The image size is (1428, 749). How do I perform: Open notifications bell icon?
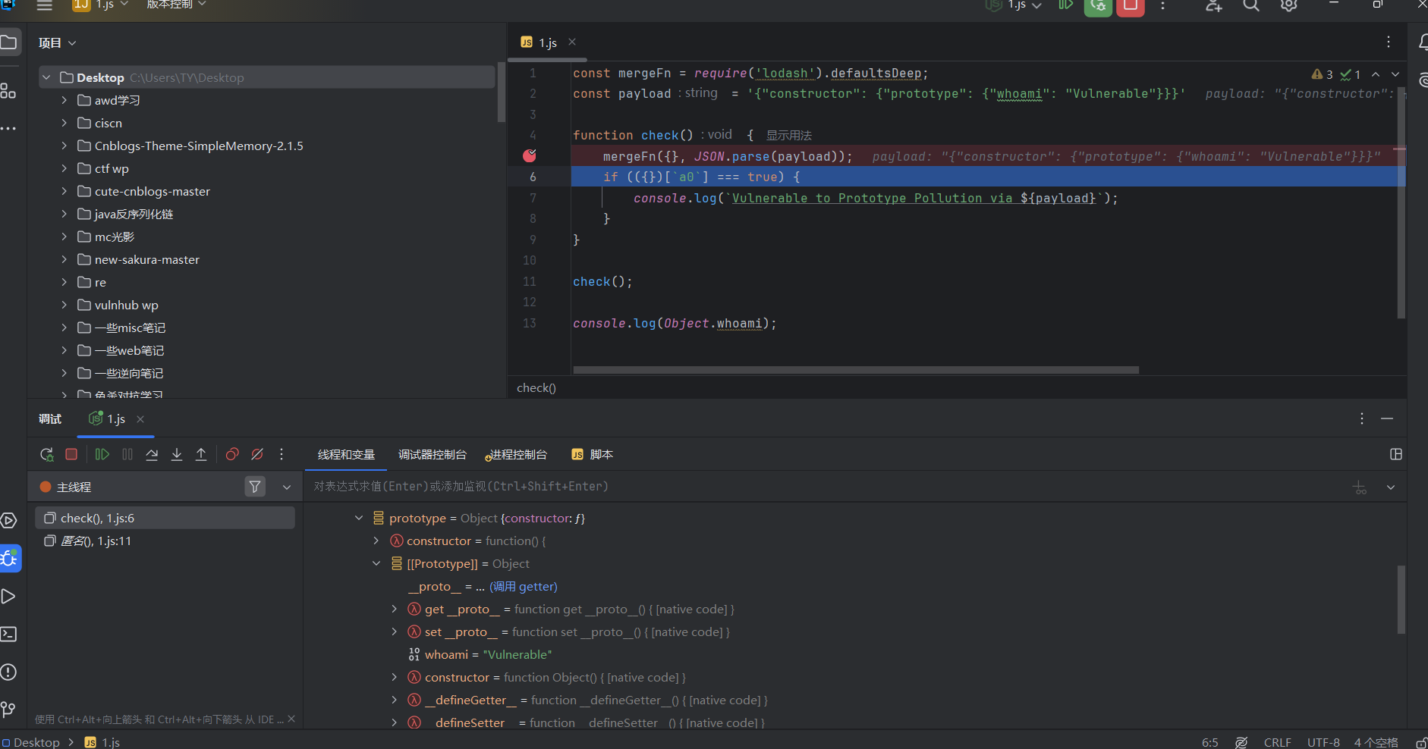click(x=1422, y=42)
